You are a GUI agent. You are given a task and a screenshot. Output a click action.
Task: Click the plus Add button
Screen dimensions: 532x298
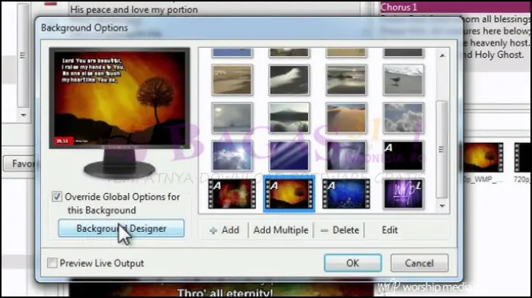224,230
